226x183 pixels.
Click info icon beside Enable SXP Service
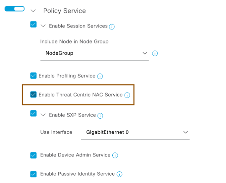point(100,116)
